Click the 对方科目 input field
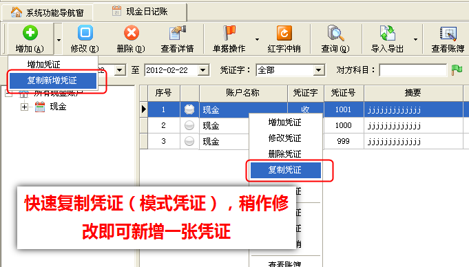Viewport: 469px width, 267px height. (413, 70)
